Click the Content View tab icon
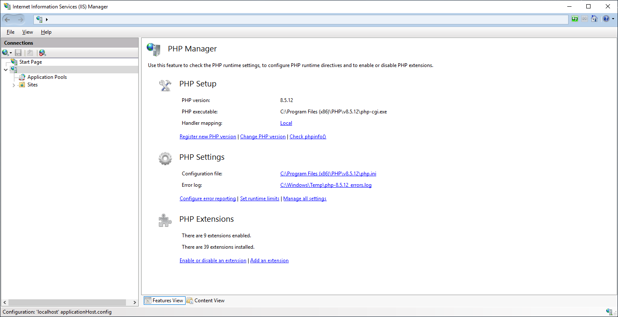618x317 pixels. (190, 301)
